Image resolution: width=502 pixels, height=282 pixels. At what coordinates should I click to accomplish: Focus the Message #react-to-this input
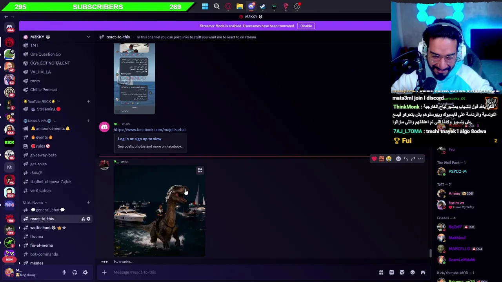click(x=243, y=272)
